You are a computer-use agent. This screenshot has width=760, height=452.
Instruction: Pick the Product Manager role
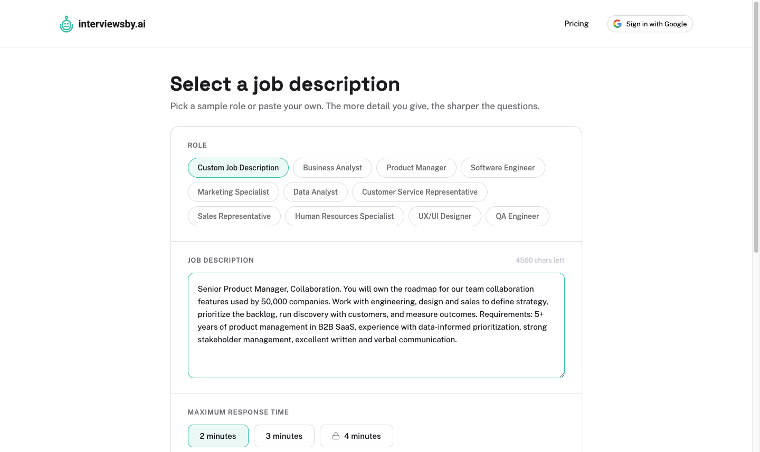[416, 168]
